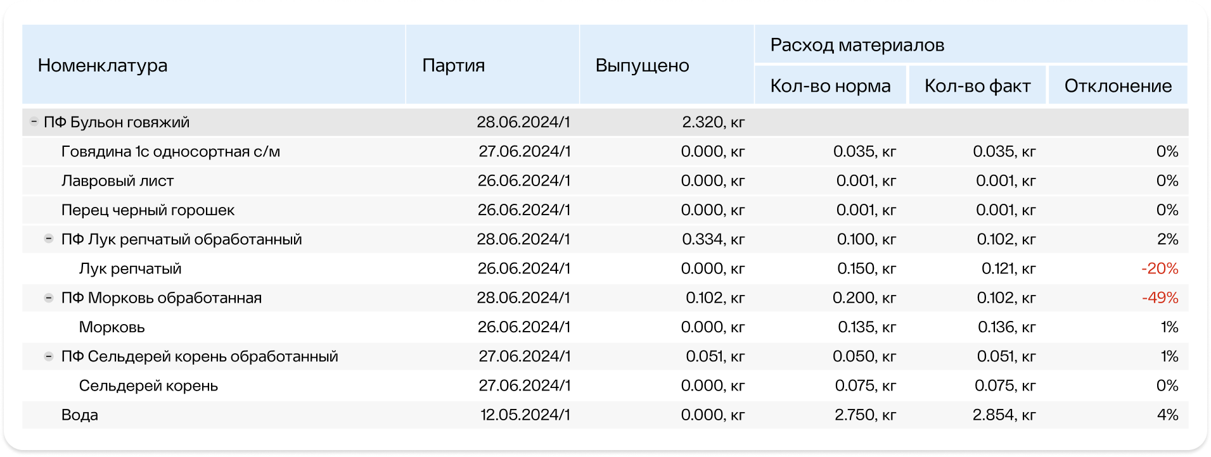Select the Говядина 1с односортная с/м row
This screenshot has height=457, width=1211.
[605, 151]
